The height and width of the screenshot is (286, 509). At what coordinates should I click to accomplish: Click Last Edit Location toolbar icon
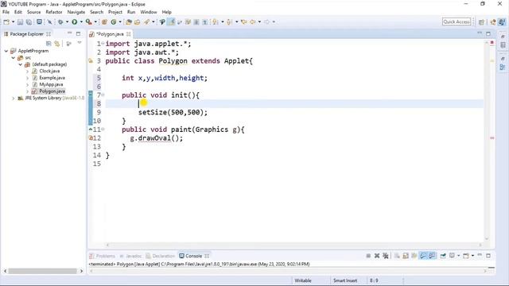[x=244, y=21]
